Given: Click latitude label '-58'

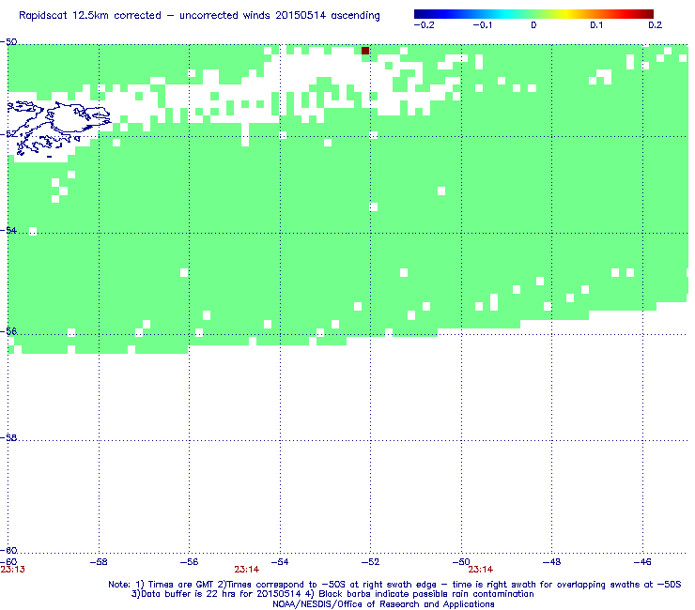Looking at the screenshot, I should 8,437.
